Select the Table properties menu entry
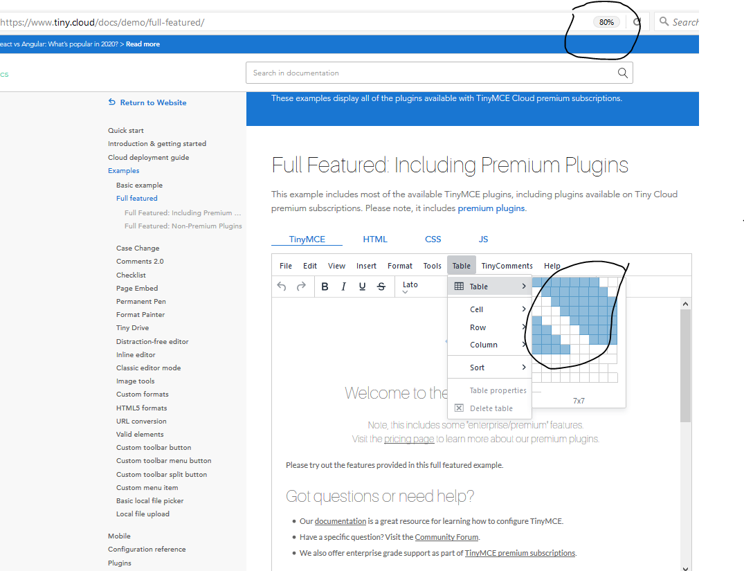 pyautogui.click(x=490, y=390)
